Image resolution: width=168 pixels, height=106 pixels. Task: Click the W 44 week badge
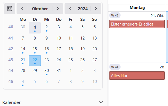pos(115,67)
